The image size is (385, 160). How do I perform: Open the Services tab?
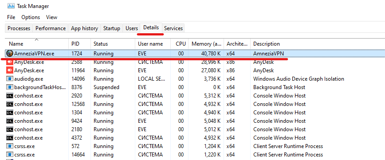click(173, 28)
